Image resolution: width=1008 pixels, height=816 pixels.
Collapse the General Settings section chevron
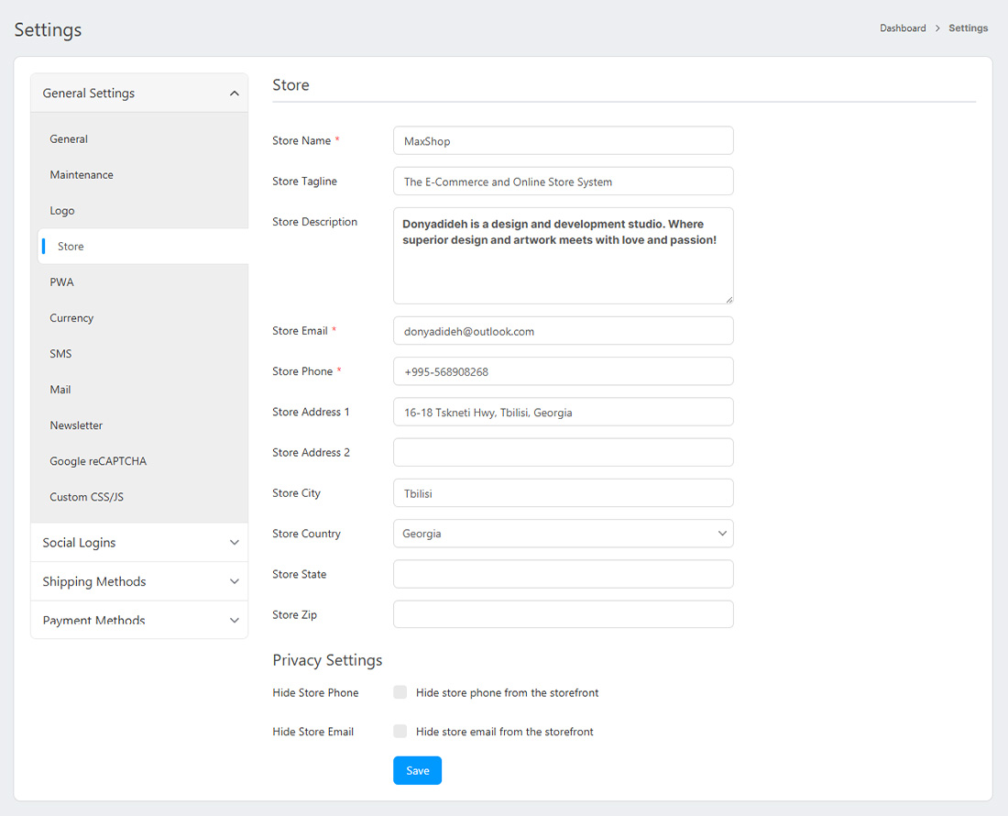pos(234,94)
